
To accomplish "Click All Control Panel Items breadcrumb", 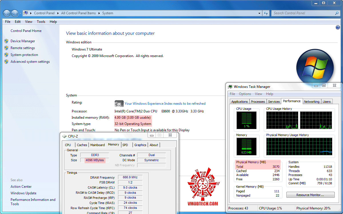I will pos(78,13).
